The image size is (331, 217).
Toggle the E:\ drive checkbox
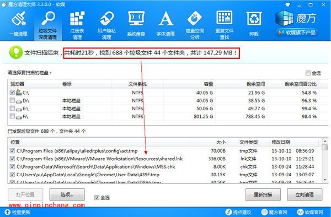[x=12, y=109]
